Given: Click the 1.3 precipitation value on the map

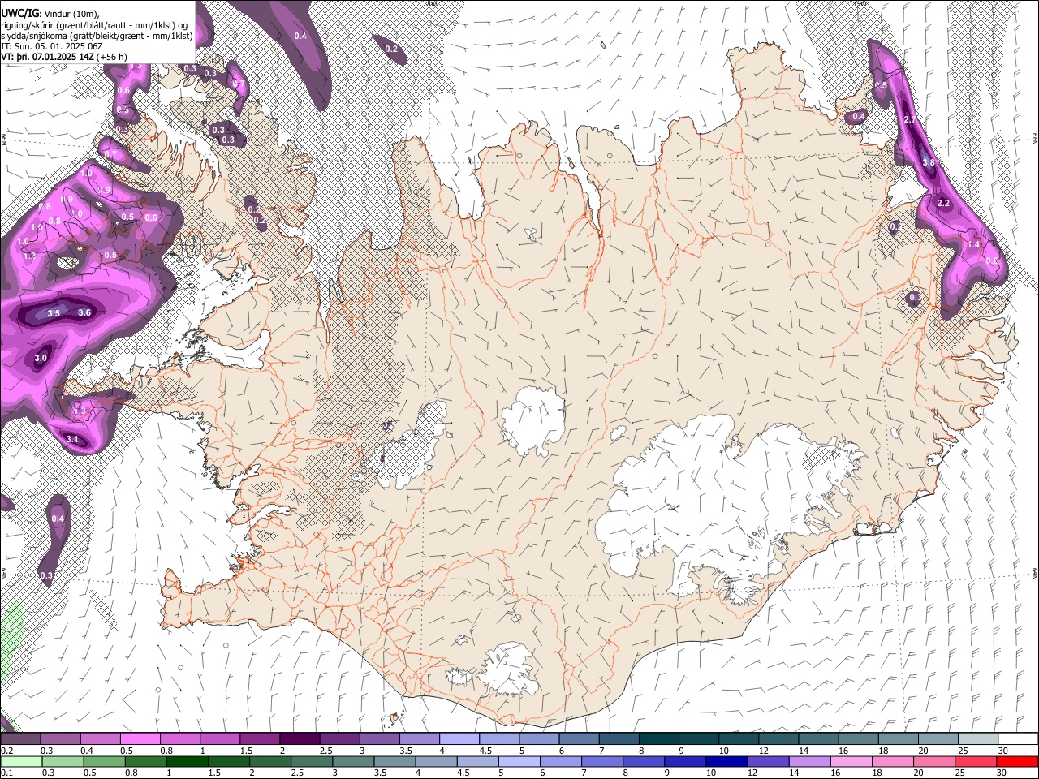Looking at the screenshot, I should [80, 411].
